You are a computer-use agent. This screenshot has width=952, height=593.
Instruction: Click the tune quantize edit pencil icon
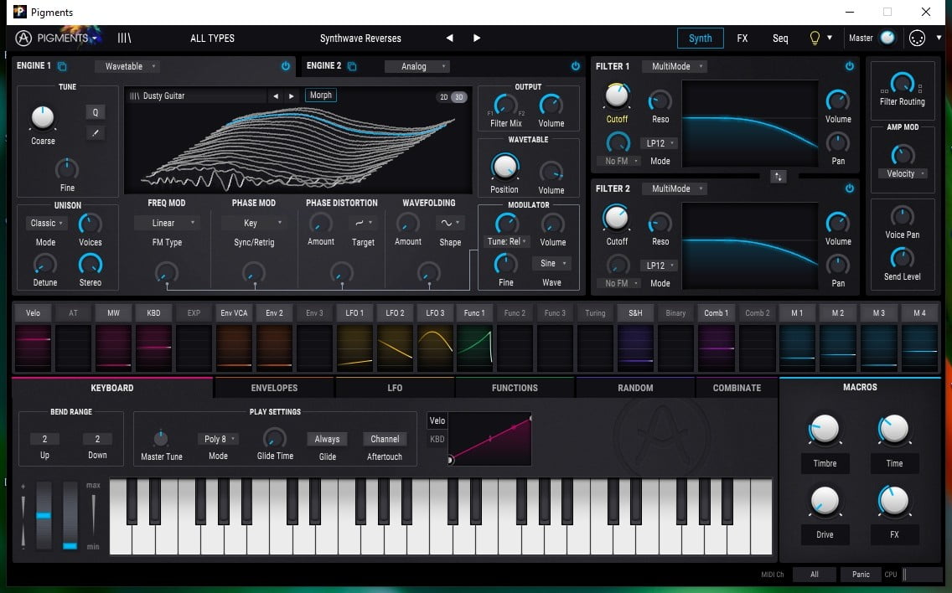pos(96,133)
